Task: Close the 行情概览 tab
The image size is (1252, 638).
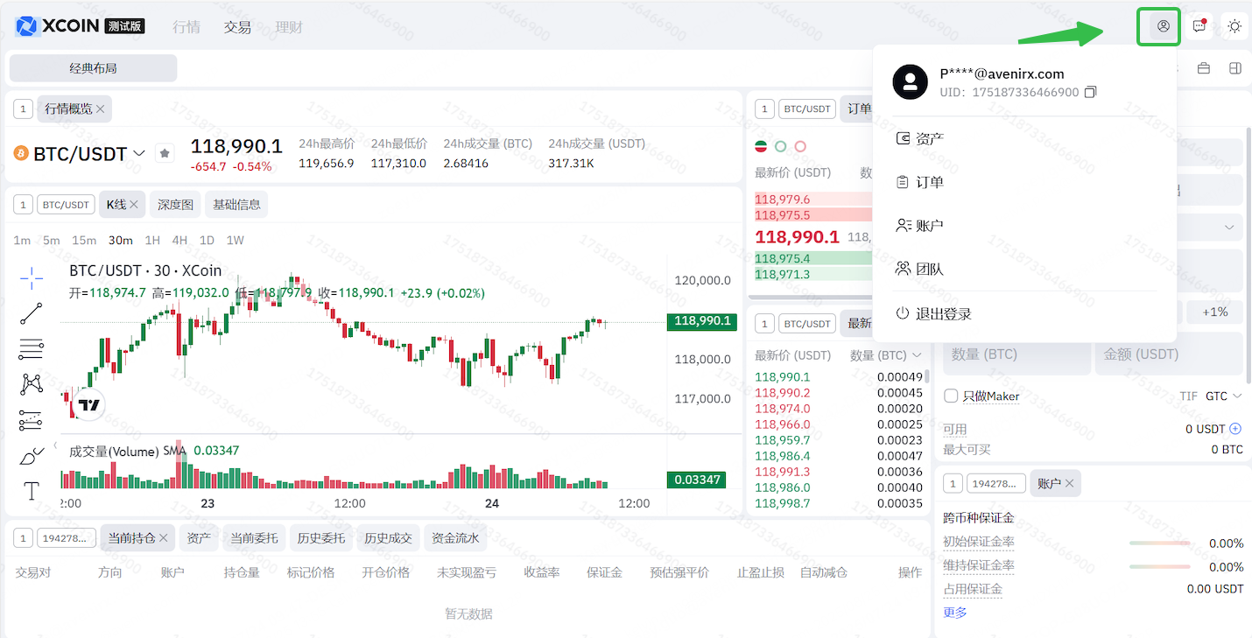Action: click(x=101, y=109)
